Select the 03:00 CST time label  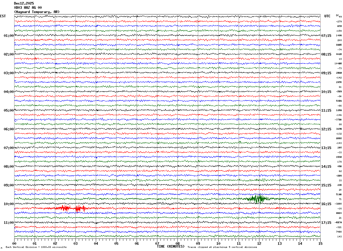[x=9, y=73]
